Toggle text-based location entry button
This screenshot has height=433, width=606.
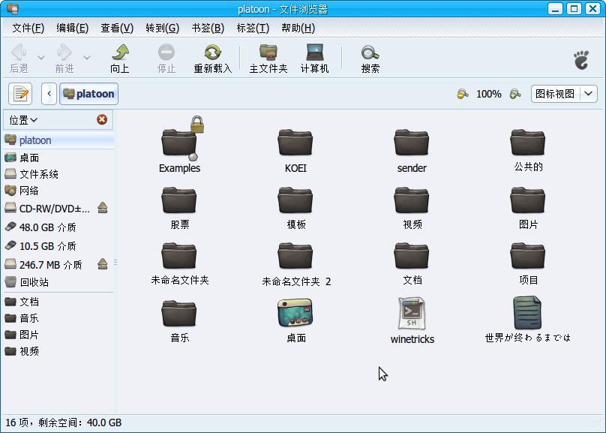20,94
